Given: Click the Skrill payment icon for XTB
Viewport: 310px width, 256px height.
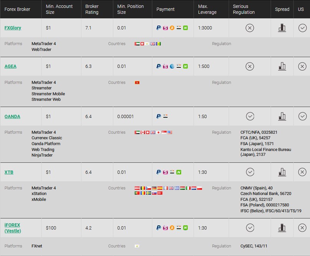Looking at the screenshot, I should click(165, 172).
